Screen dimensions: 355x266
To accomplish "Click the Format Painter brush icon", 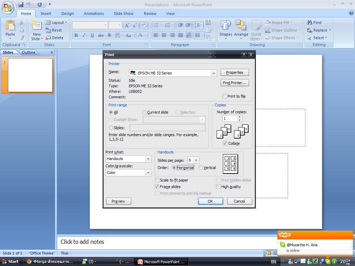I will (22, 38).
